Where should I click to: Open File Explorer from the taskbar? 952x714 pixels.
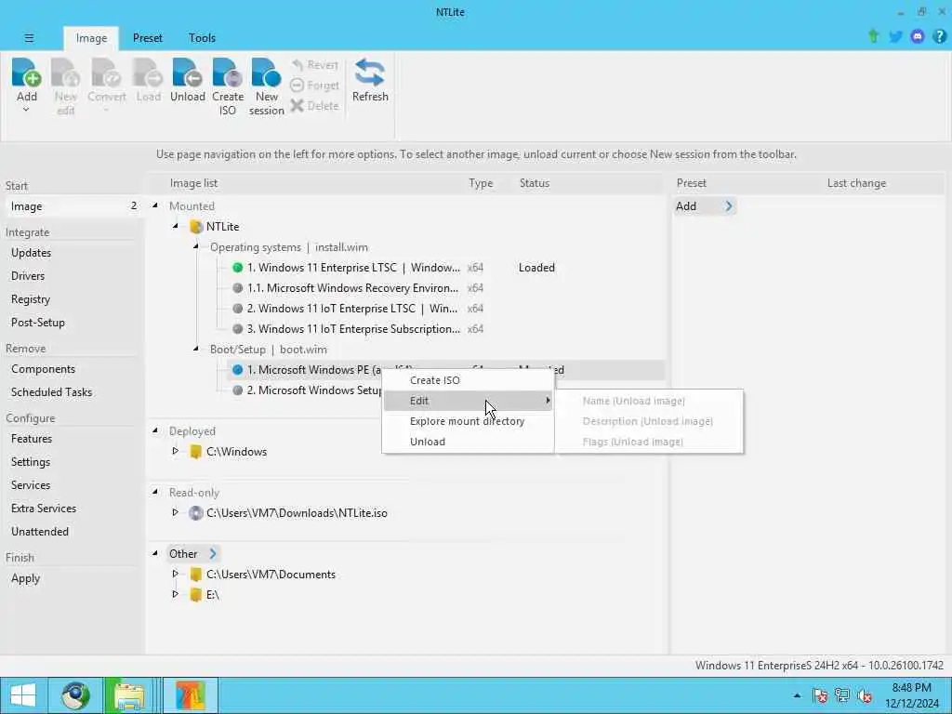click(128, 695)
